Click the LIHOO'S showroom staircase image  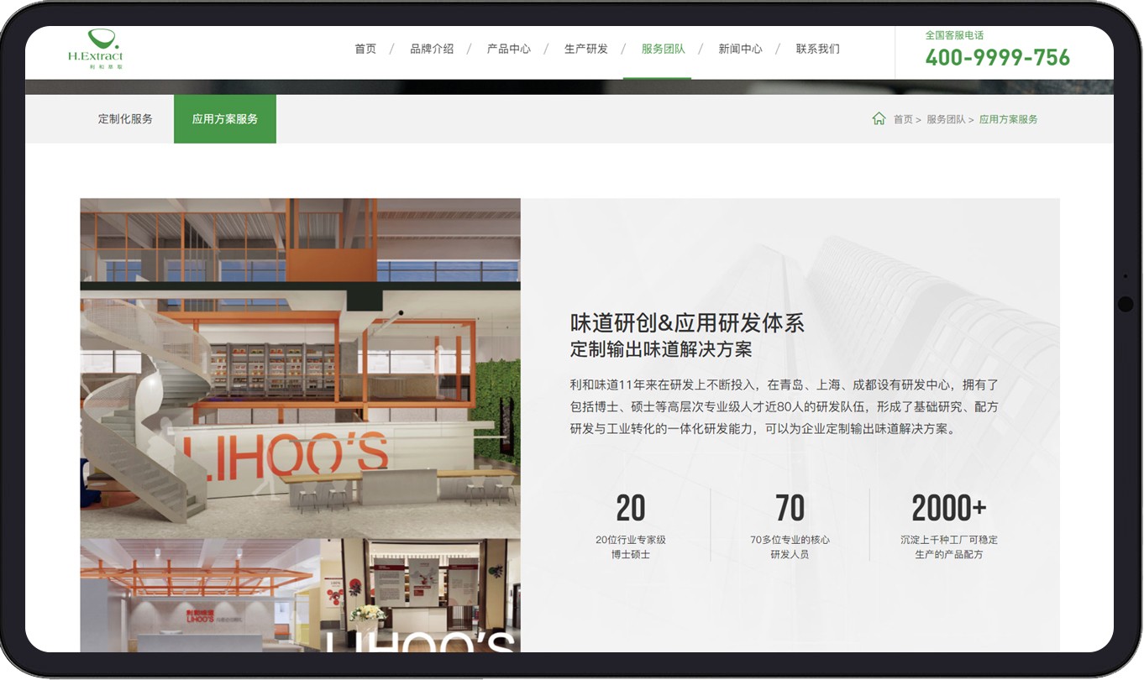pyautogui.click(x=300, y=368)
